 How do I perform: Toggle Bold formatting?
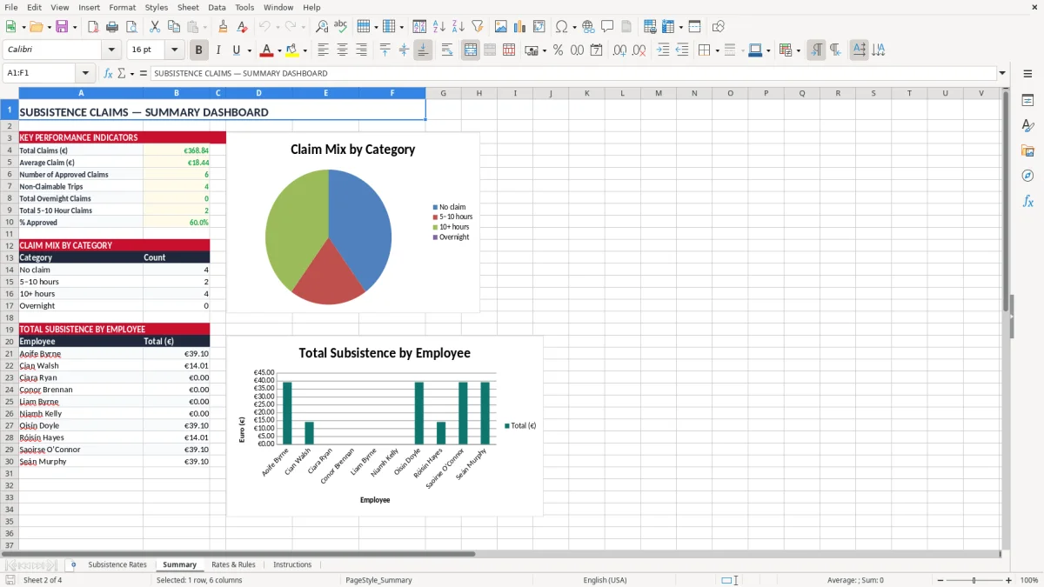tap(198, 50)
